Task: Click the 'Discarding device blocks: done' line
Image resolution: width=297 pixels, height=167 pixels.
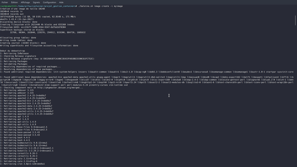Action: click(x=19, y=22)
